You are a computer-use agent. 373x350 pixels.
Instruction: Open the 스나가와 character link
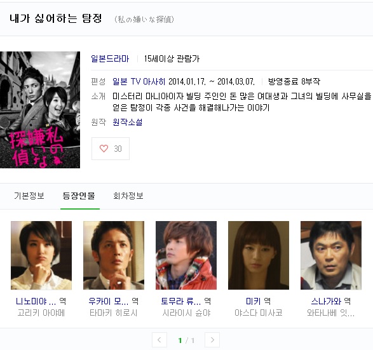[x=326, y=302]
